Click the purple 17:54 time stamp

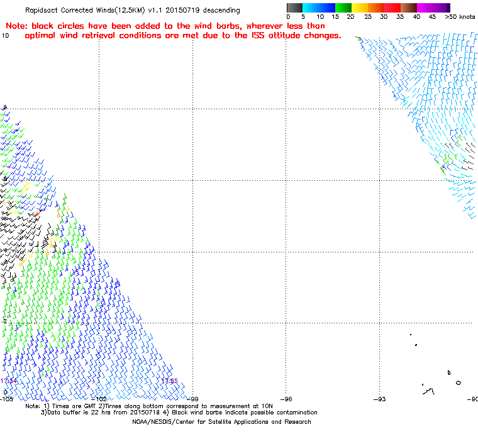(9, 381)
